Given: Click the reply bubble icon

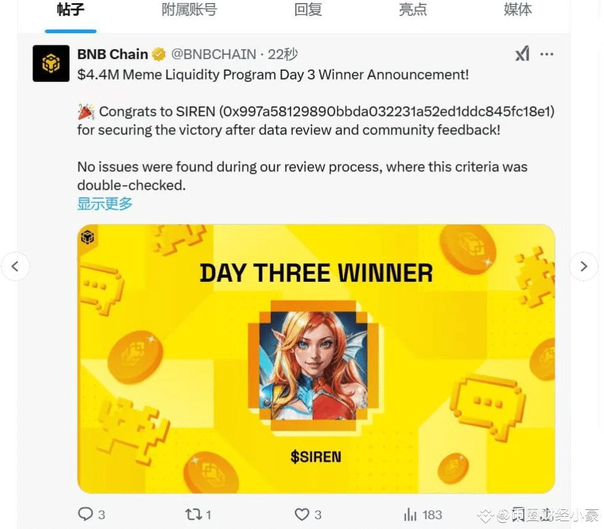Looking at the screenshot, I should pyautogui.click(x=85, y=514).
